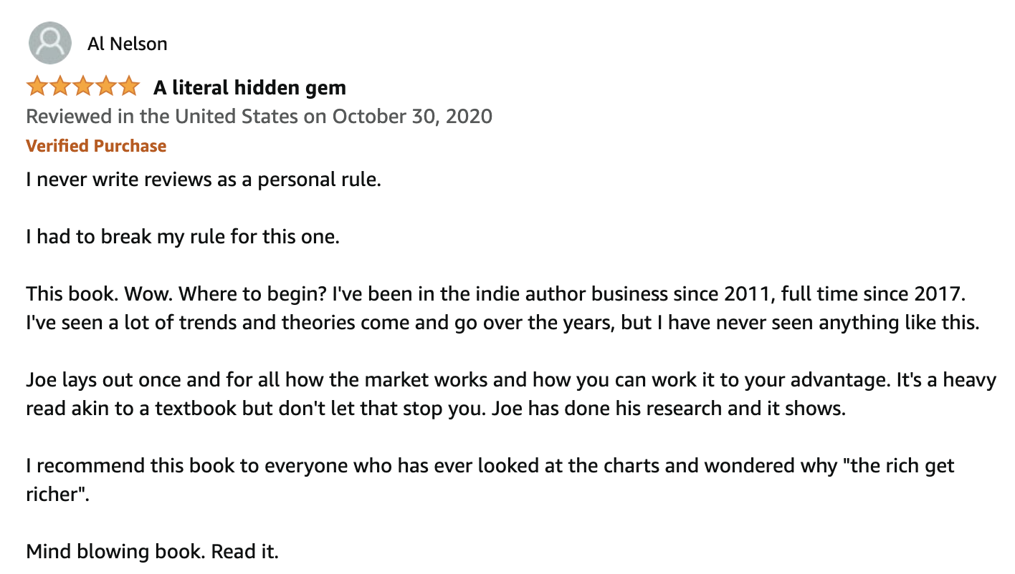
Task: Click the word richer" on its own line
Action: click(58, 495)
